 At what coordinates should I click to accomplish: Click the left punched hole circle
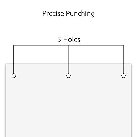(14, 76)
